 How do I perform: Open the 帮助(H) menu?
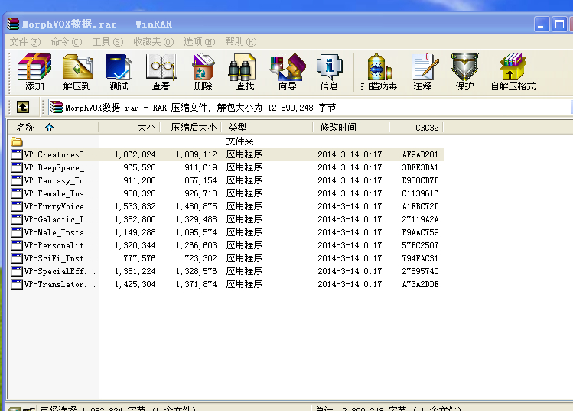pos(241,42)
